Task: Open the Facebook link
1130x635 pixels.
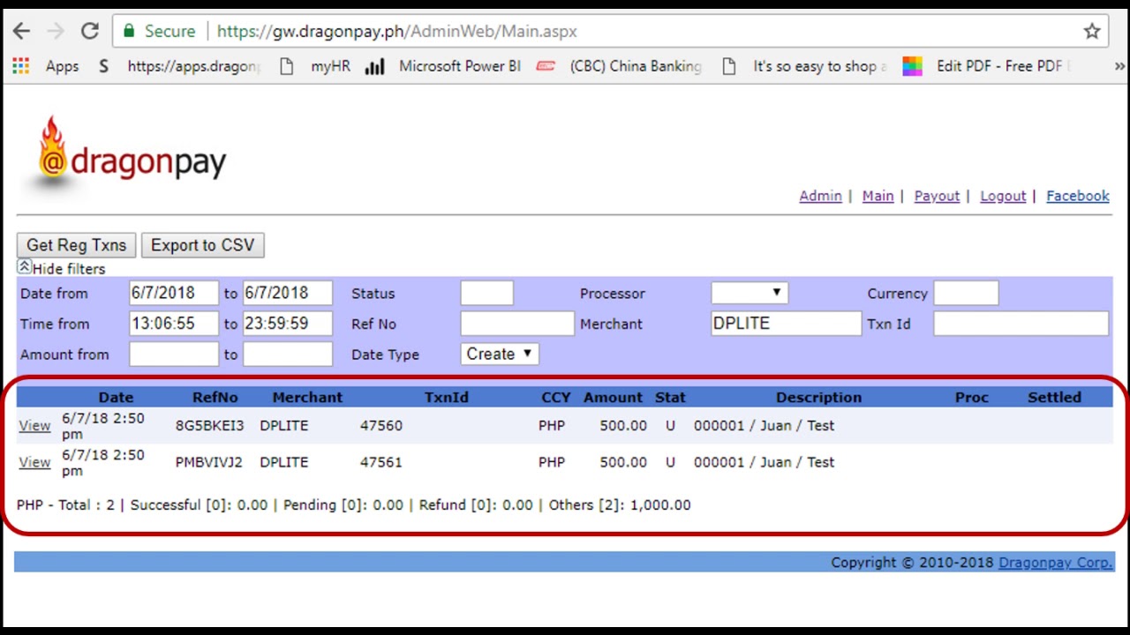Action: [1077, 196]
